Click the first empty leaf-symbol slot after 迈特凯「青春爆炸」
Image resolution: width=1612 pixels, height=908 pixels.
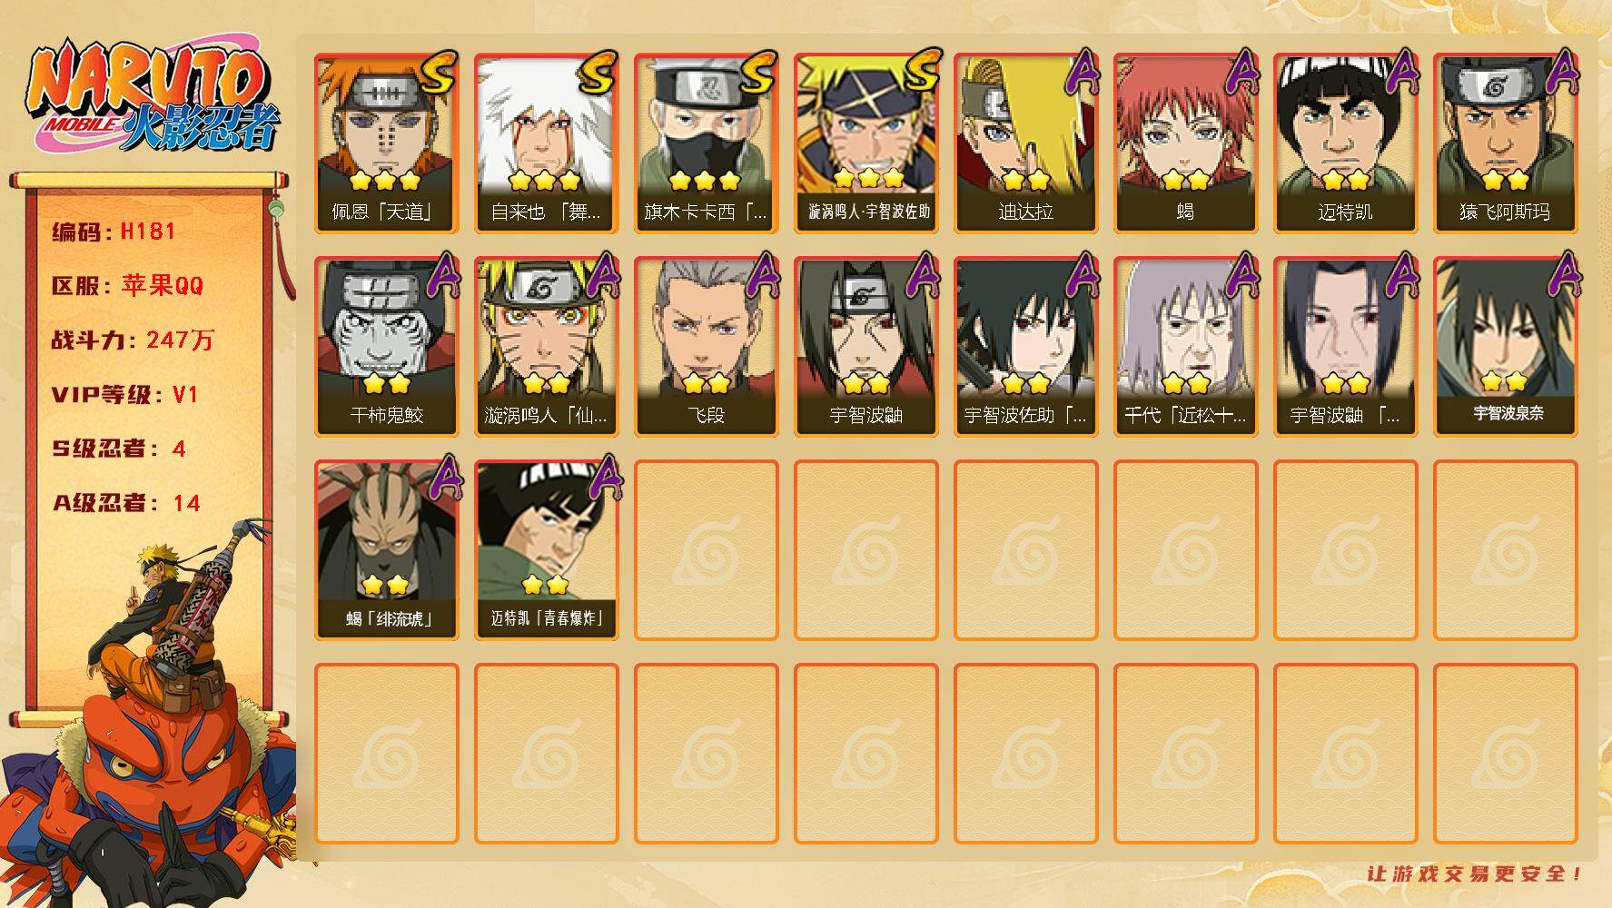pyautogui.click(x=706, y=550)
